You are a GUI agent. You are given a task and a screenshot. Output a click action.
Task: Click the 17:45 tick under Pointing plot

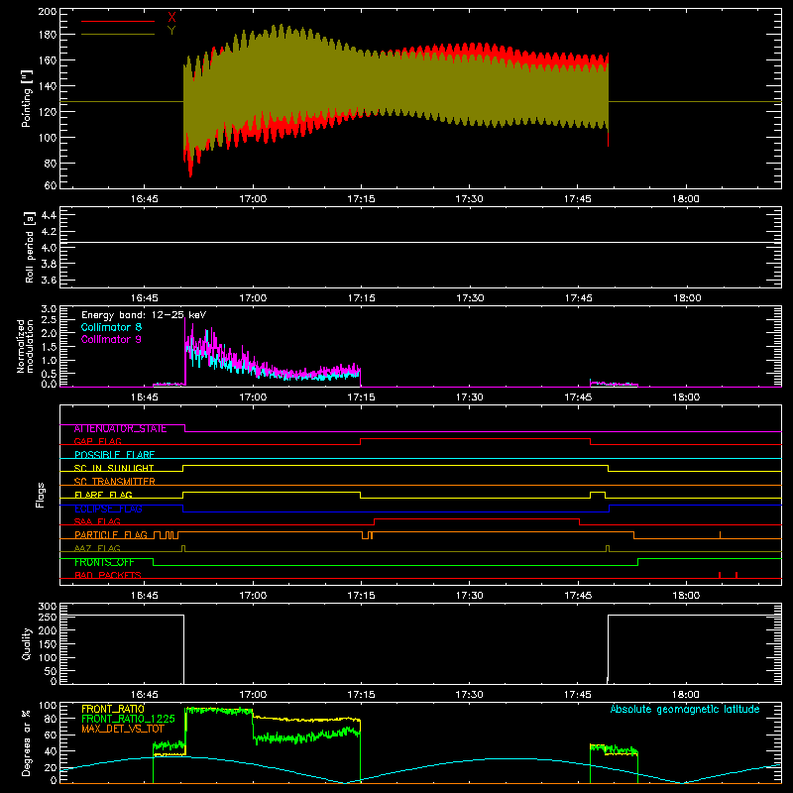(578, 199)
